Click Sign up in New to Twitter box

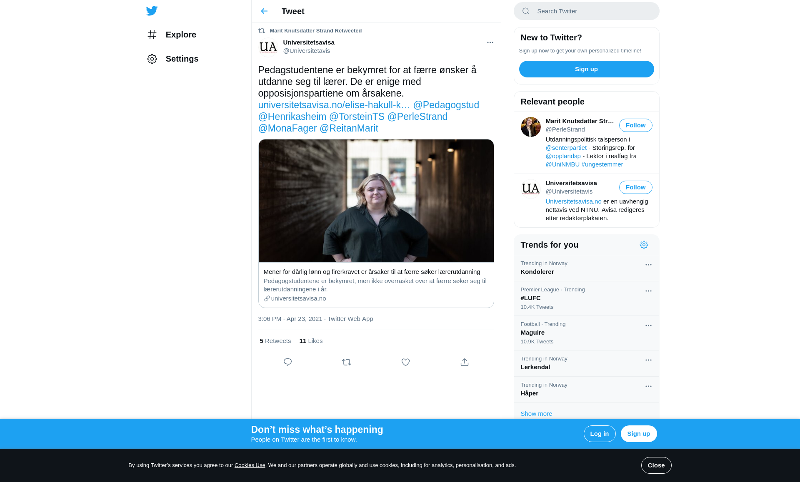pos(586,69)
